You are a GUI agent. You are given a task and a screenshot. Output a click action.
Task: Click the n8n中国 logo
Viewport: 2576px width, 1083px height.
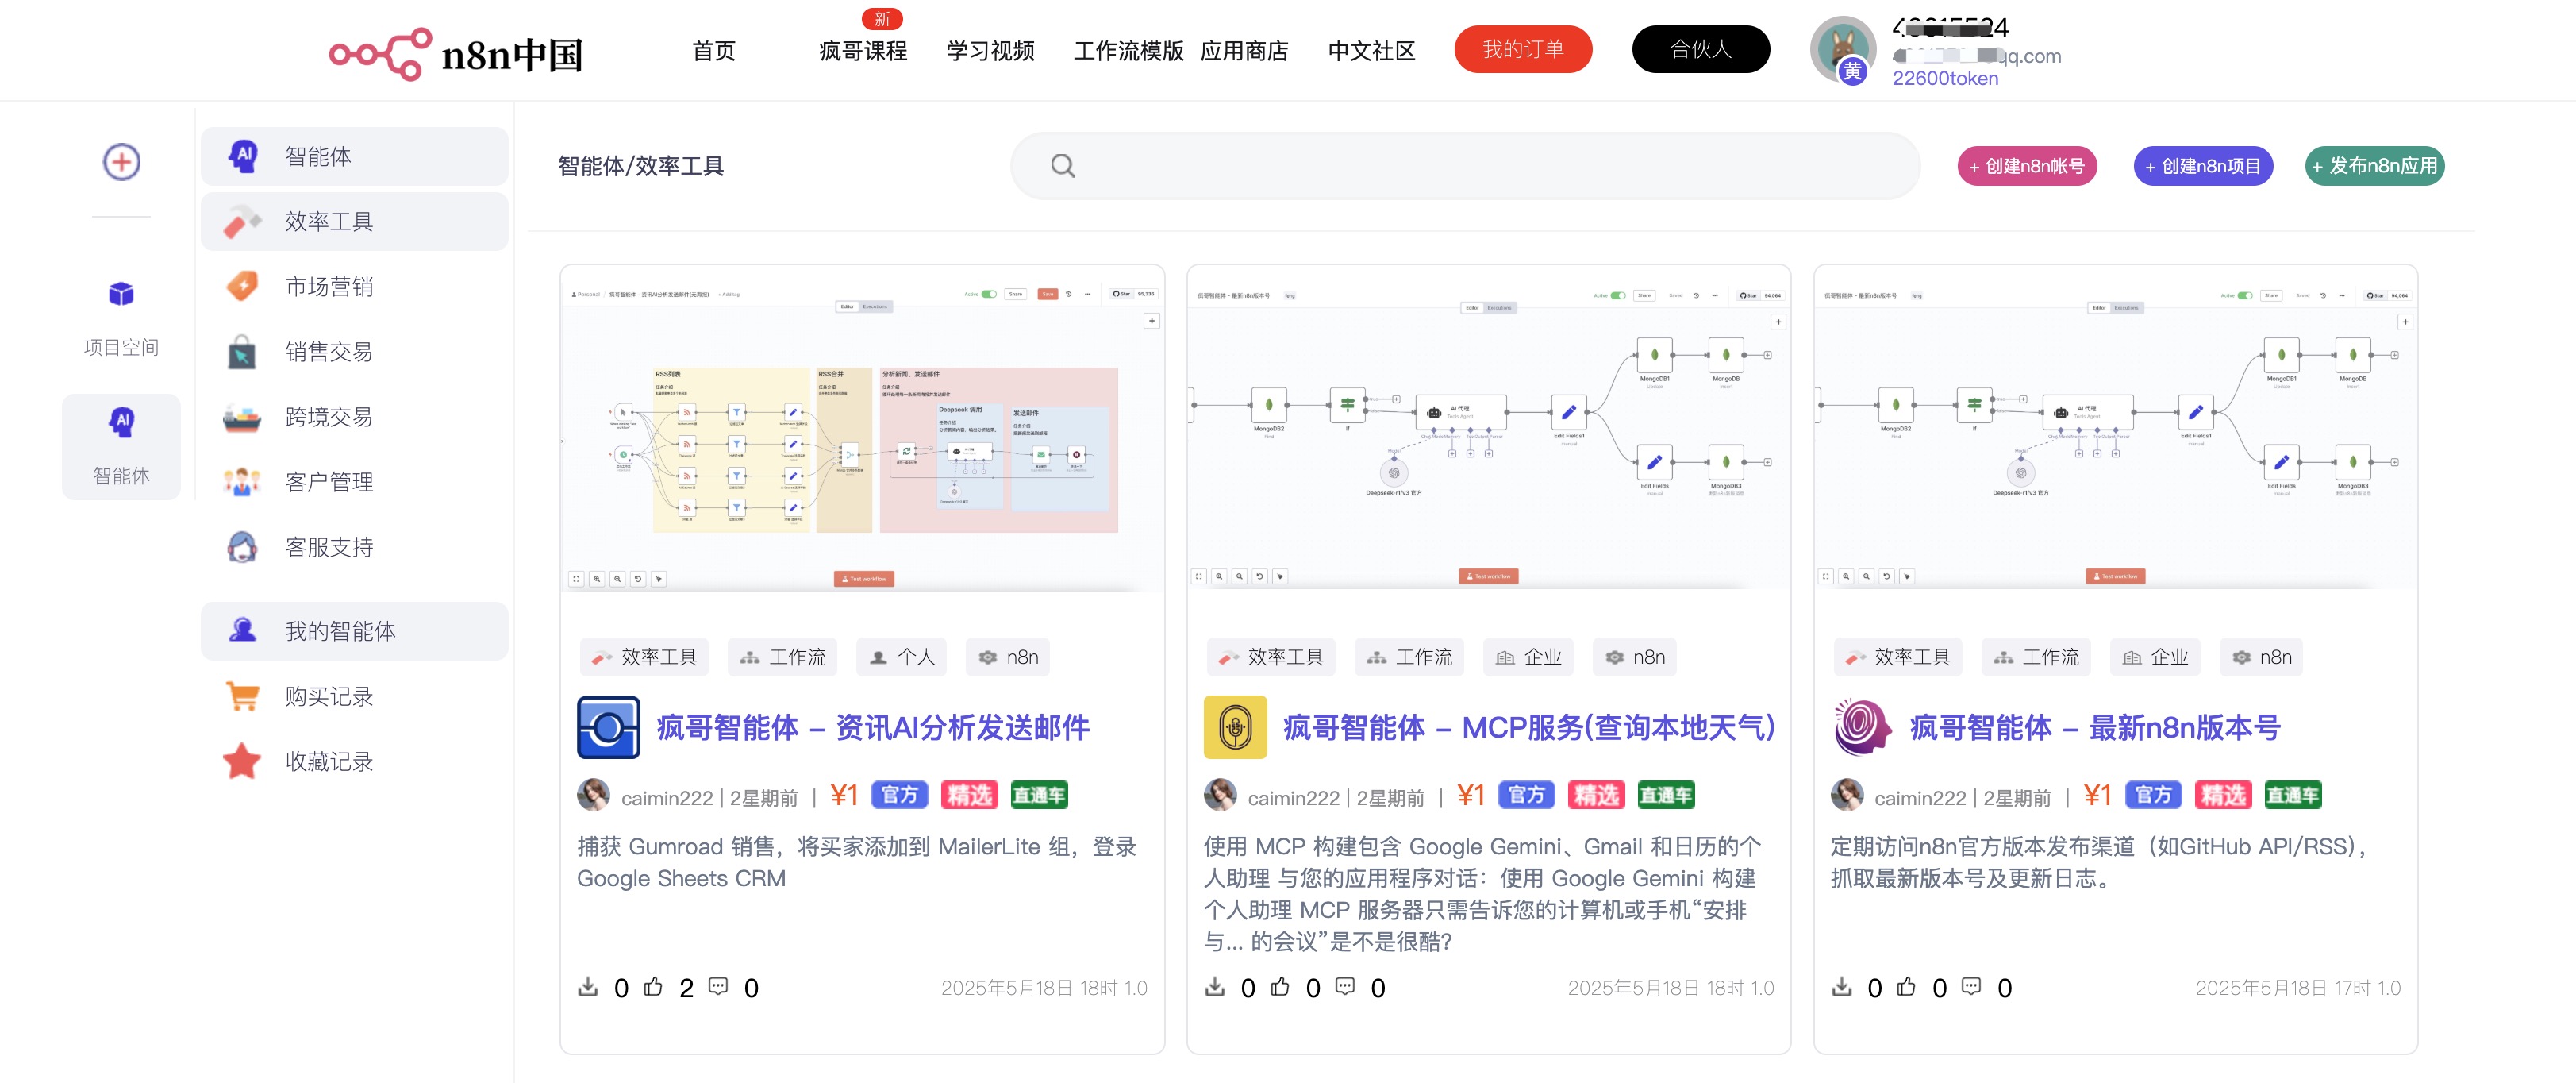[456, 52]
